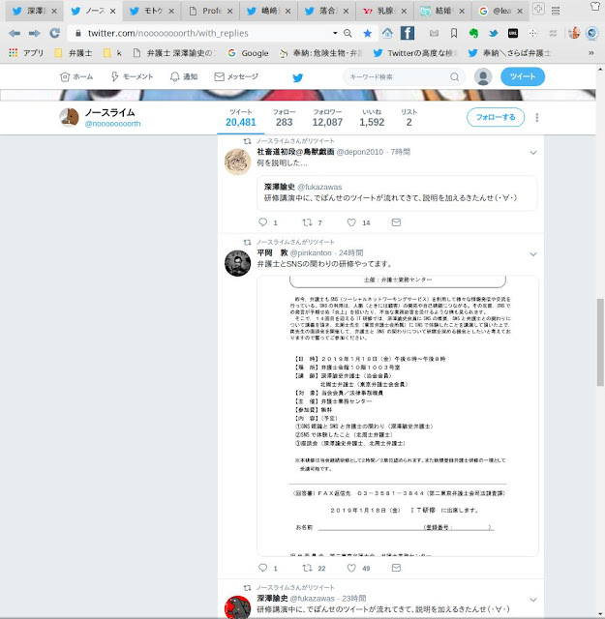This screenshot has width=605, height=619.
Task: Reply to the pinkanton tweet
Action: tap(262, 568)
